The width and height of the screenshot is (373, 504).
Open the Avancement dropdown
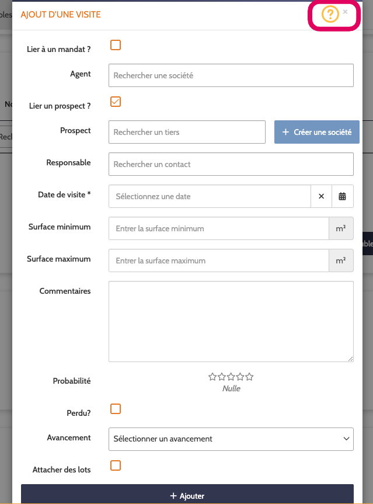point(231,439)
